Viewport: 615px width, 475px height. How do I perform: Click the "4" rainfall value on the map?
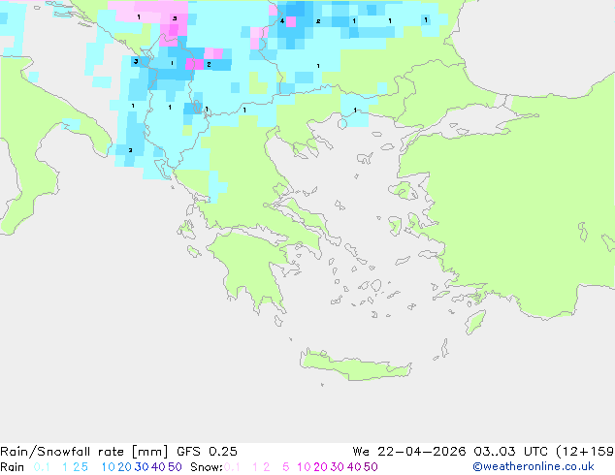pyautogui.click(x=282, y=20)
